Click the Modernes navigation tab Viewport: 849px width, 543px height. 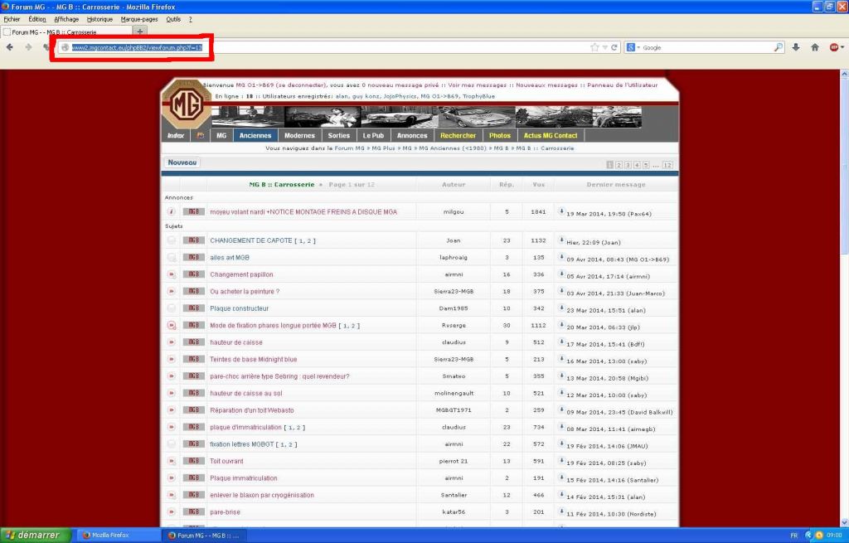(299, 135)
